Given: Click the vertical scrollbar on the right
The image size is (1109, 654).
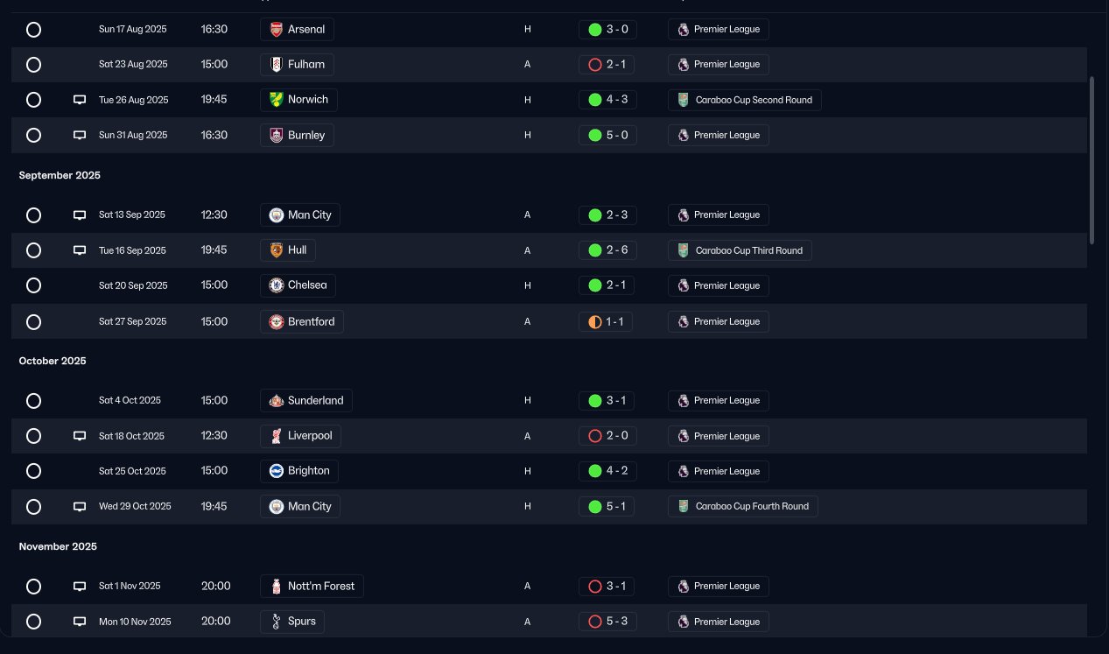Looking at the screenshot, I should (x=1091, y=159).
